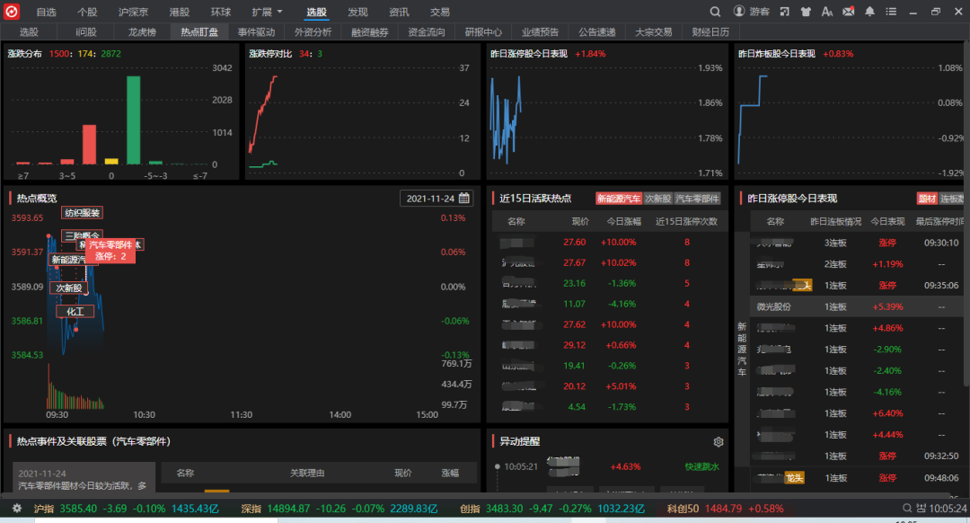The width and height of the screenshot is (970, 523).
Task: Open 异动提醒 settings gear icon
Action: (x=719, y=442)
